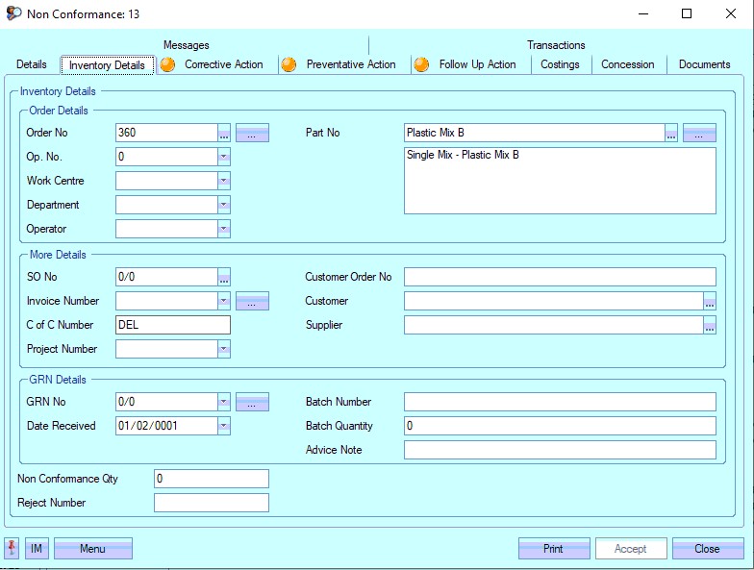The image size is (754, 570).
Task: Click the IM button
Action: [37, 549]
